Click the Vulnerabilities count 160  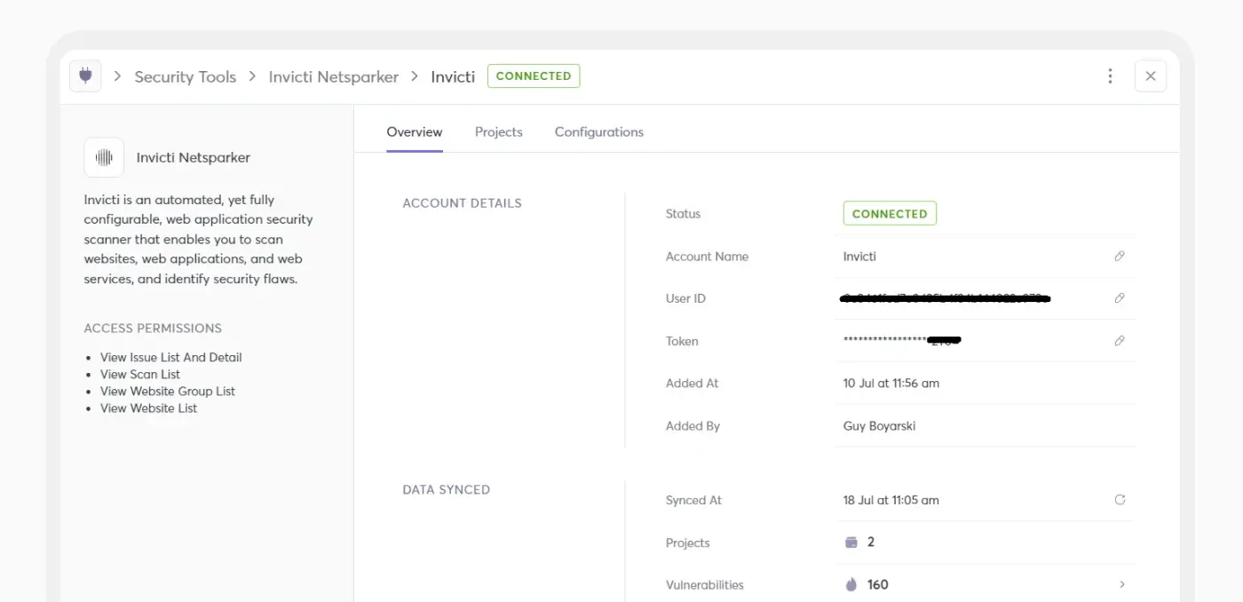click(877, 584)
